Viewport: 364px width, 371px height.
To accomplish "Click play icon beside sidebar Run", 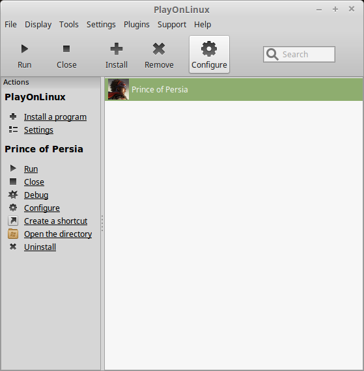I will pos(13,169).
